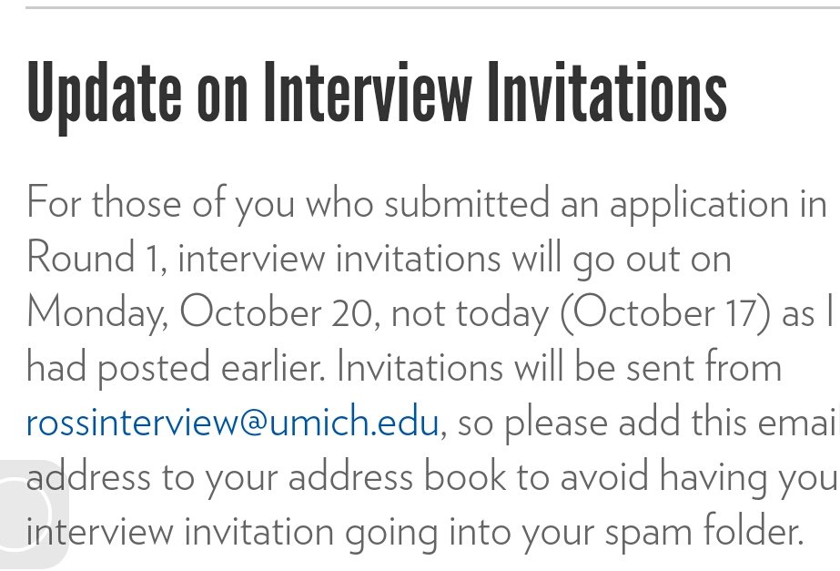Click the 'Update on Interview Invitations' heading
Image resolution: width=840 pixels, height=571 pixels.
point(377,96)
